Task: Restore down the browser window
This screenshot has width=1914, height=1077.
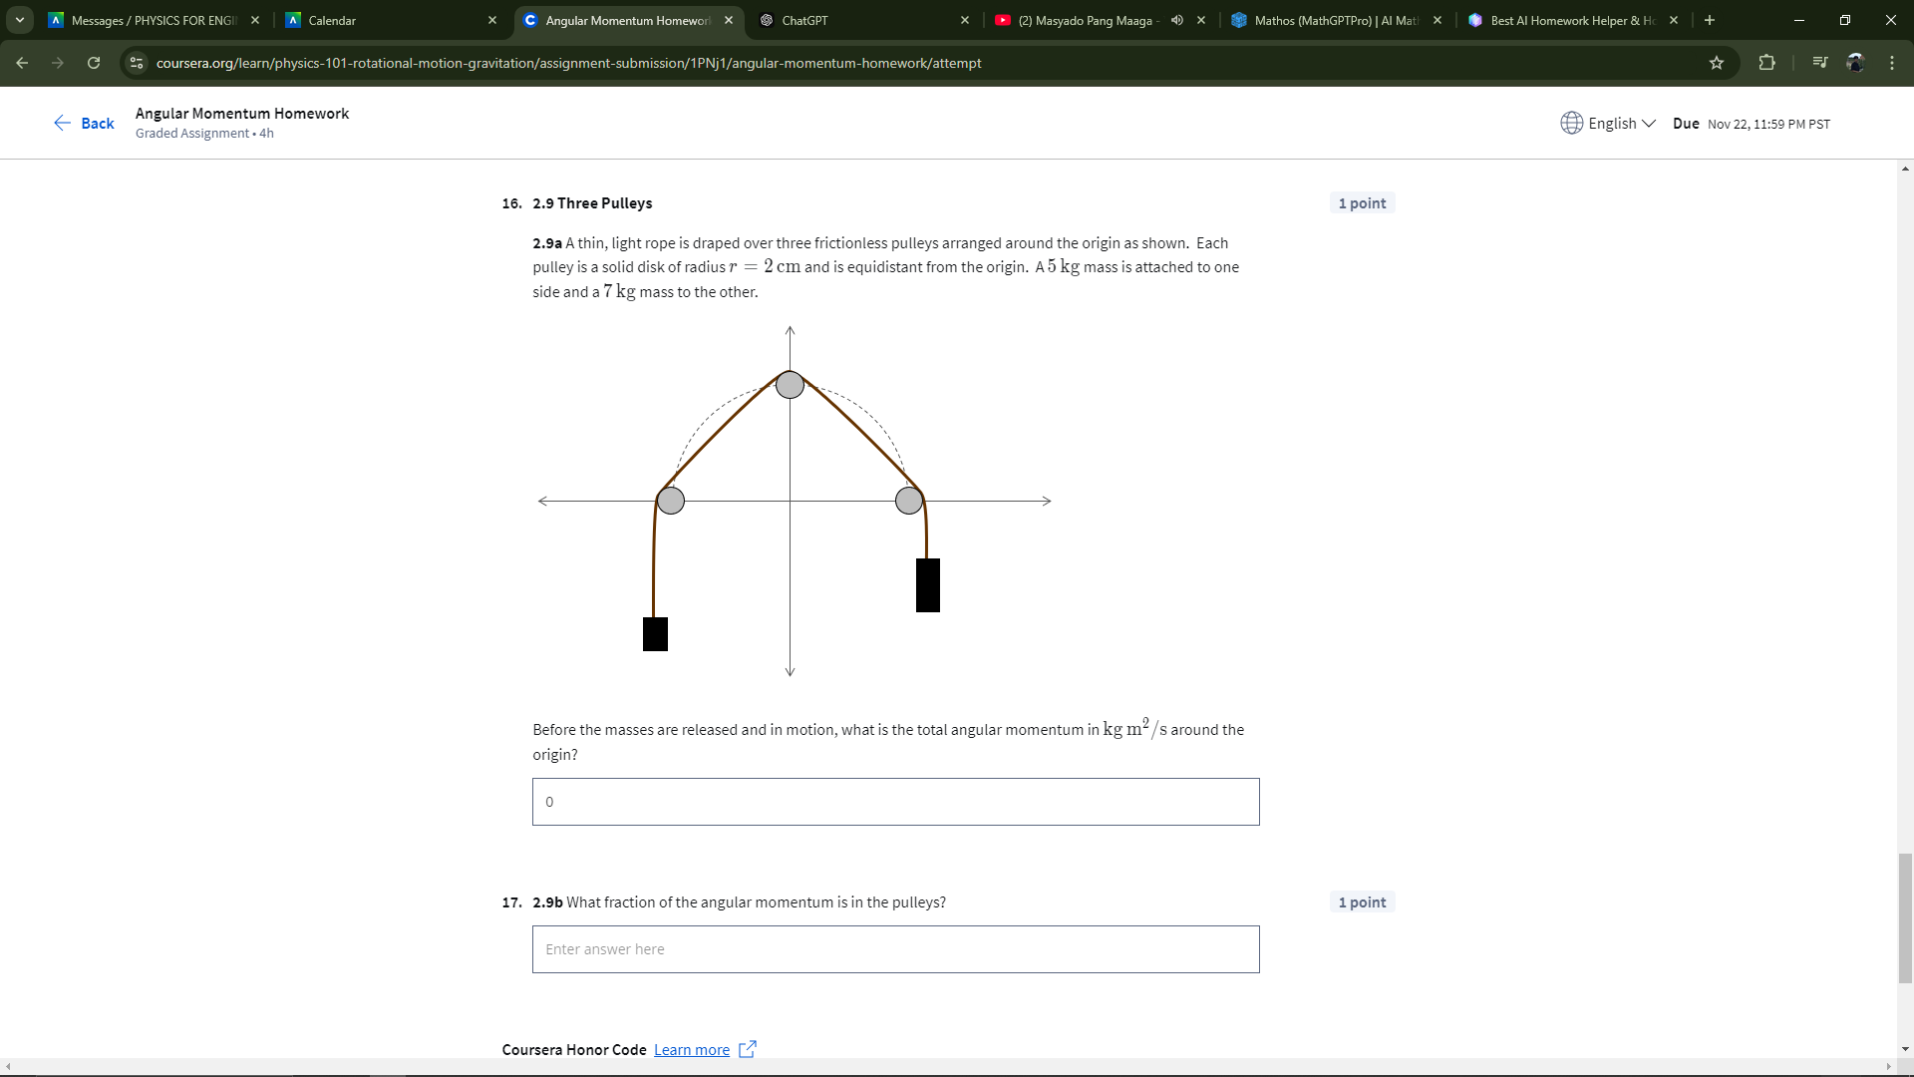Action: point(1845,20)
